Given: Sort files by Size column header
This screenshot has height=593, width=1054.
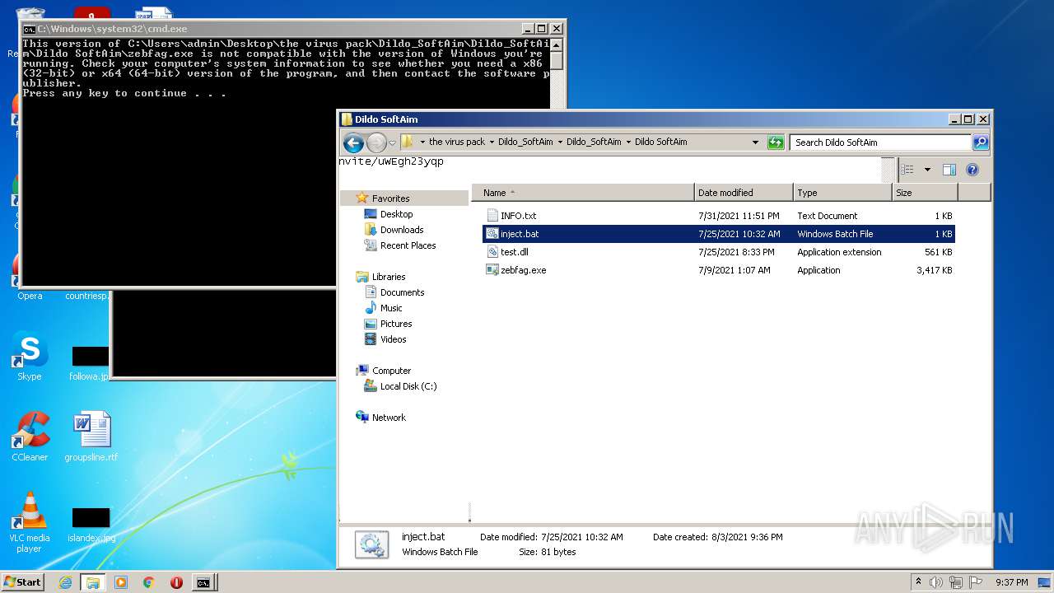Looking at the screenshot, I should point(925,193).
